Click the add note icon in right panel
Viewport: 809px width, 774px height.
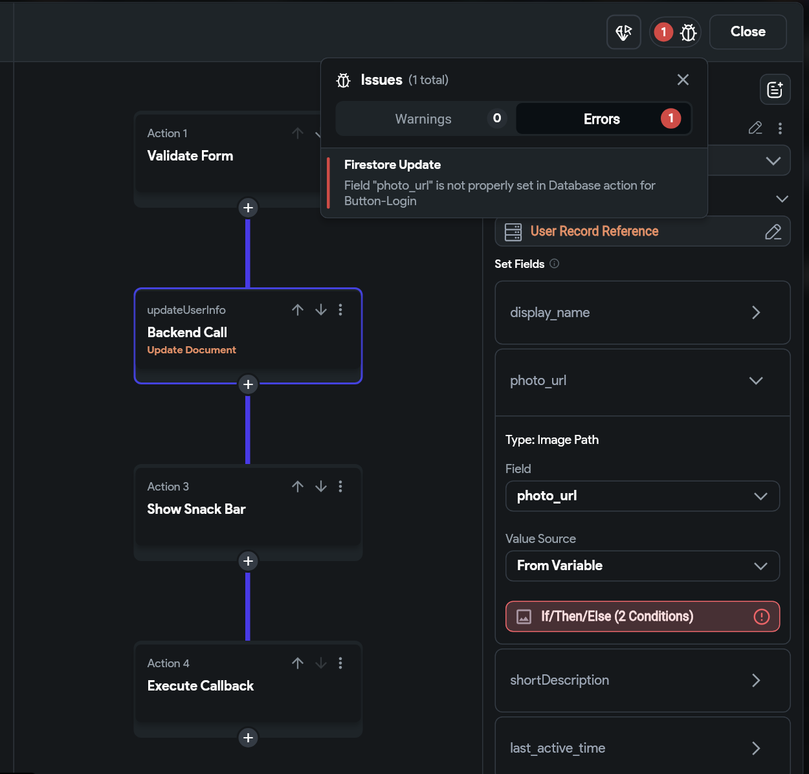[x=775, y=90]
